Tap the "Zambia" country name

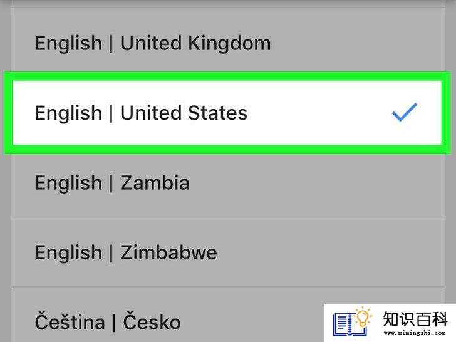[x=155, y=183]
